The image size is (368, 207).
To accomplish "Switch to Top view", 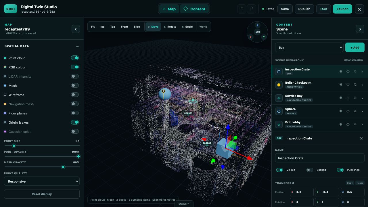I will point(113,27).
